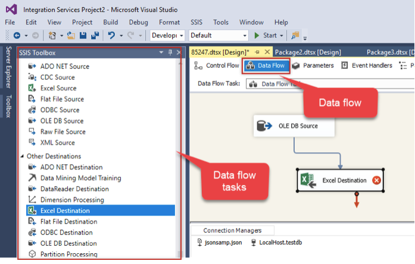This screenshot has height=264, width=415.
Task: Pin the SSIS Toolbox panel
Action: tap(170, 53)
